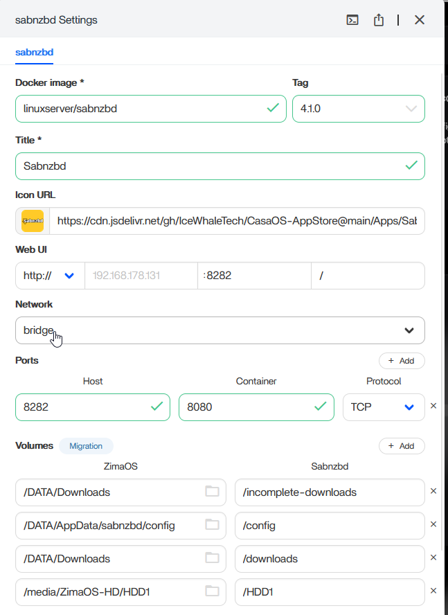The width and height of the screenshot is (448, 615).
Task: Browse folder for /DATA/AppData/sabnzbd/config path
Action: (x=212, y=525)
